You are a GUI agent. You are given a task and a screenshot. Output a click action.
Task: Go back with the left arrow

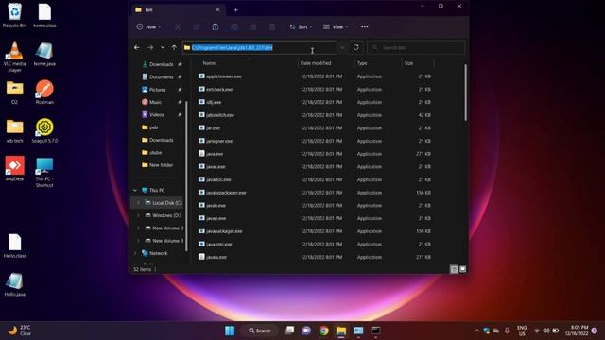tap(137, 48)
